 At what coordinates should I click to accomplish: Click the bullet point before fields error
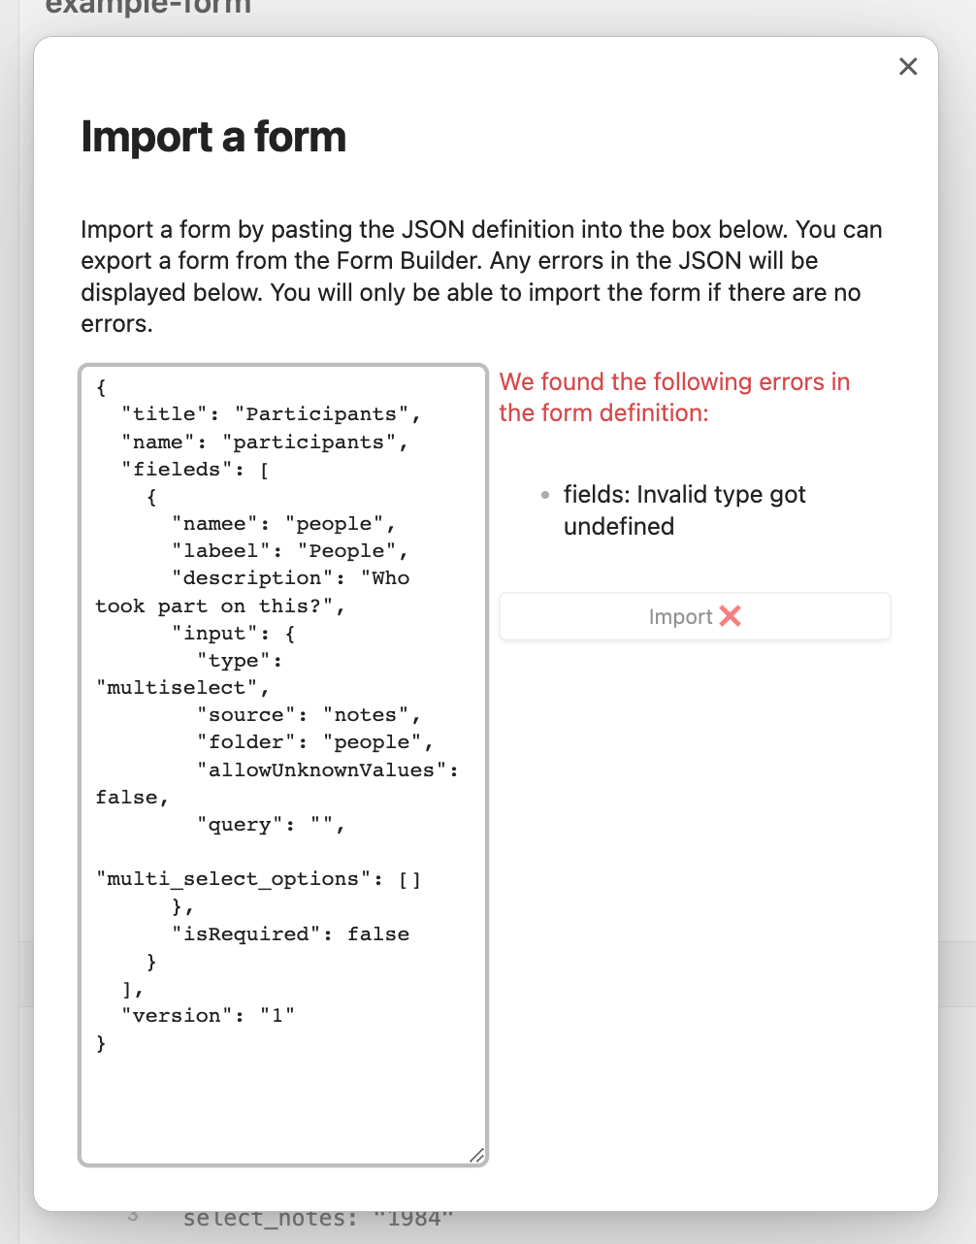click(545, 495)
